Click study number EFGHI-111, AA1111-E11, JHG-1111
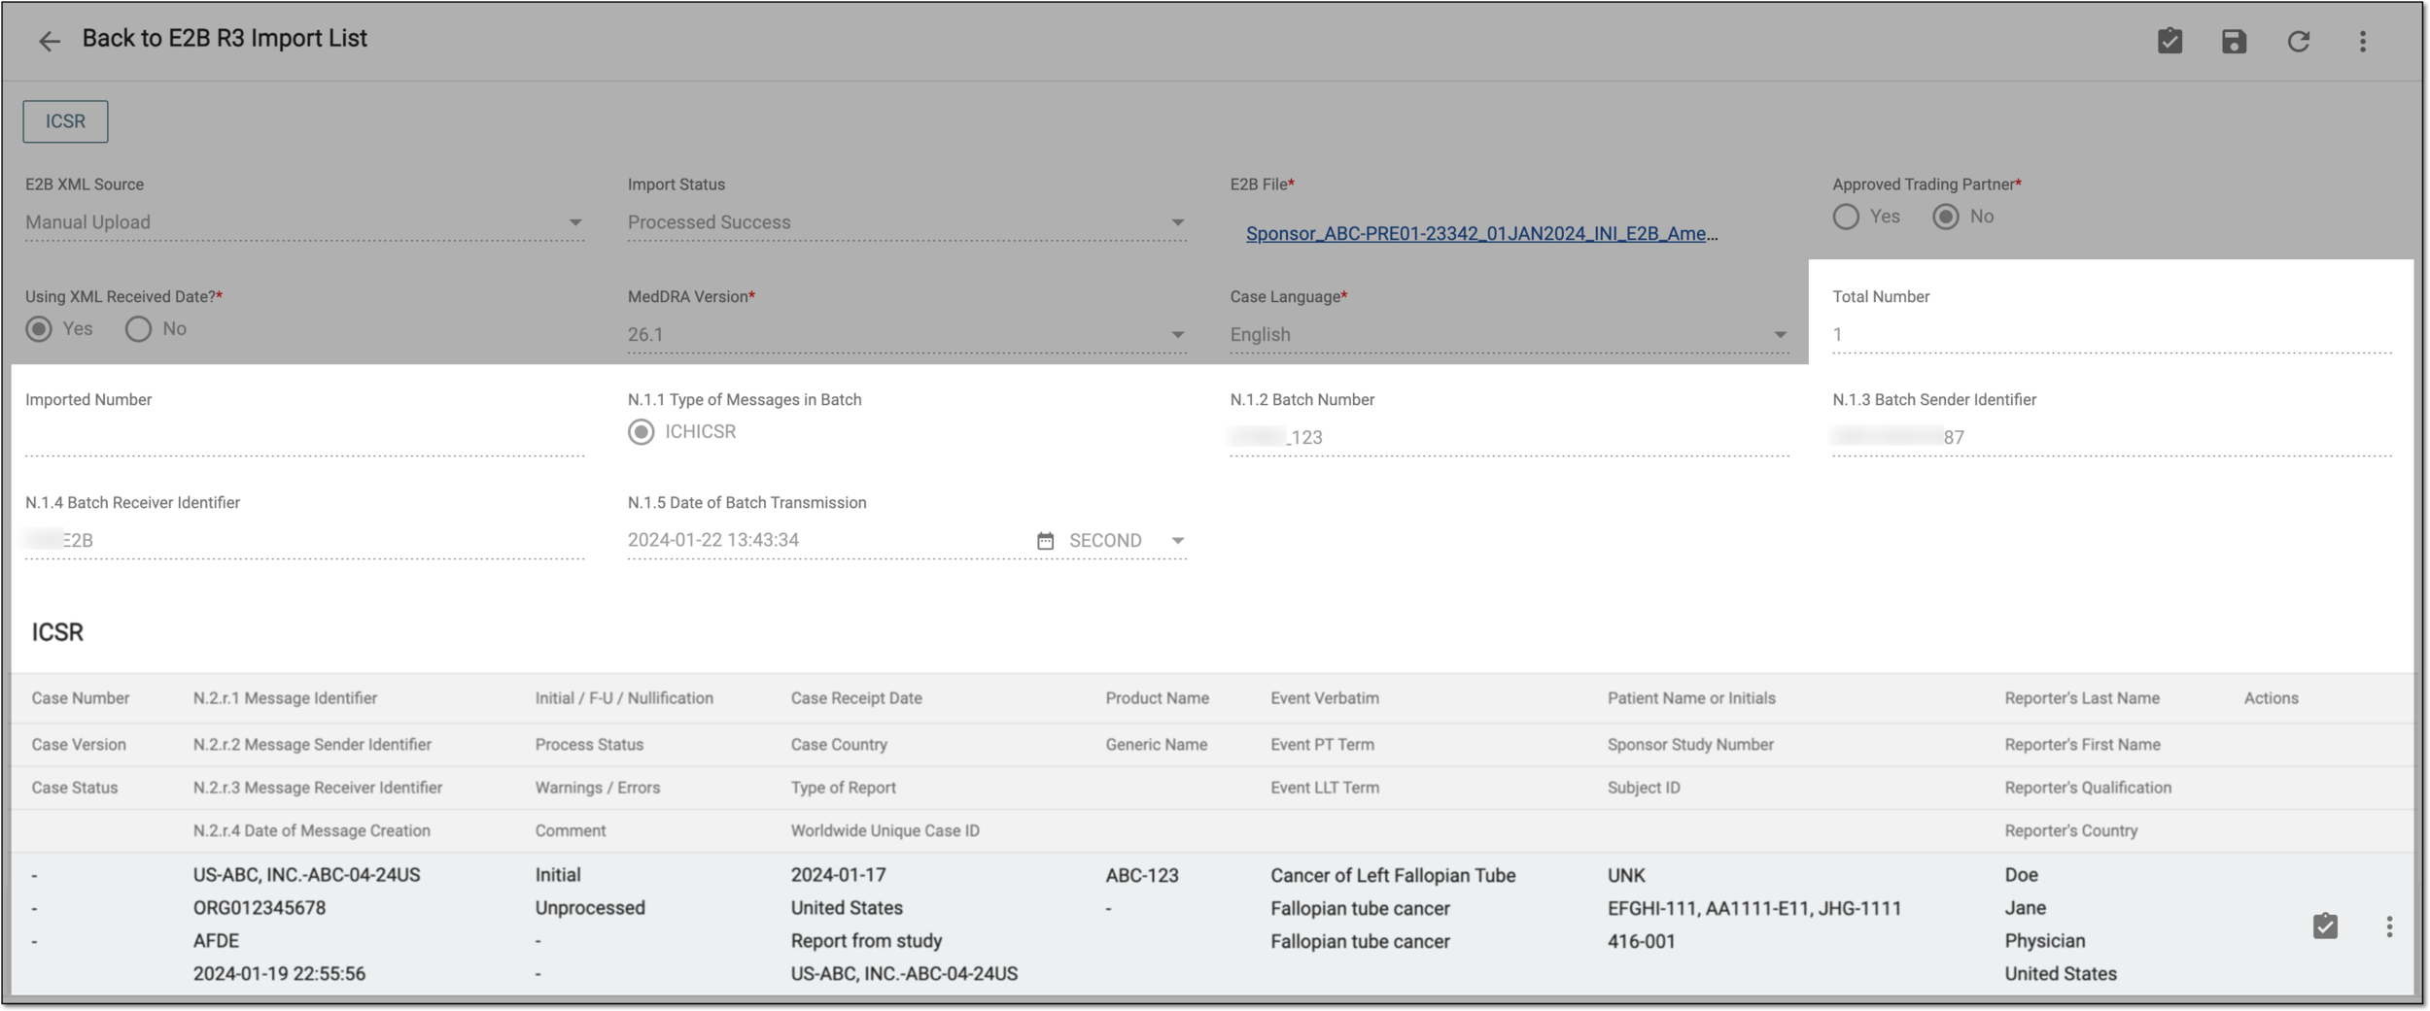 (x=1754, y=908)
